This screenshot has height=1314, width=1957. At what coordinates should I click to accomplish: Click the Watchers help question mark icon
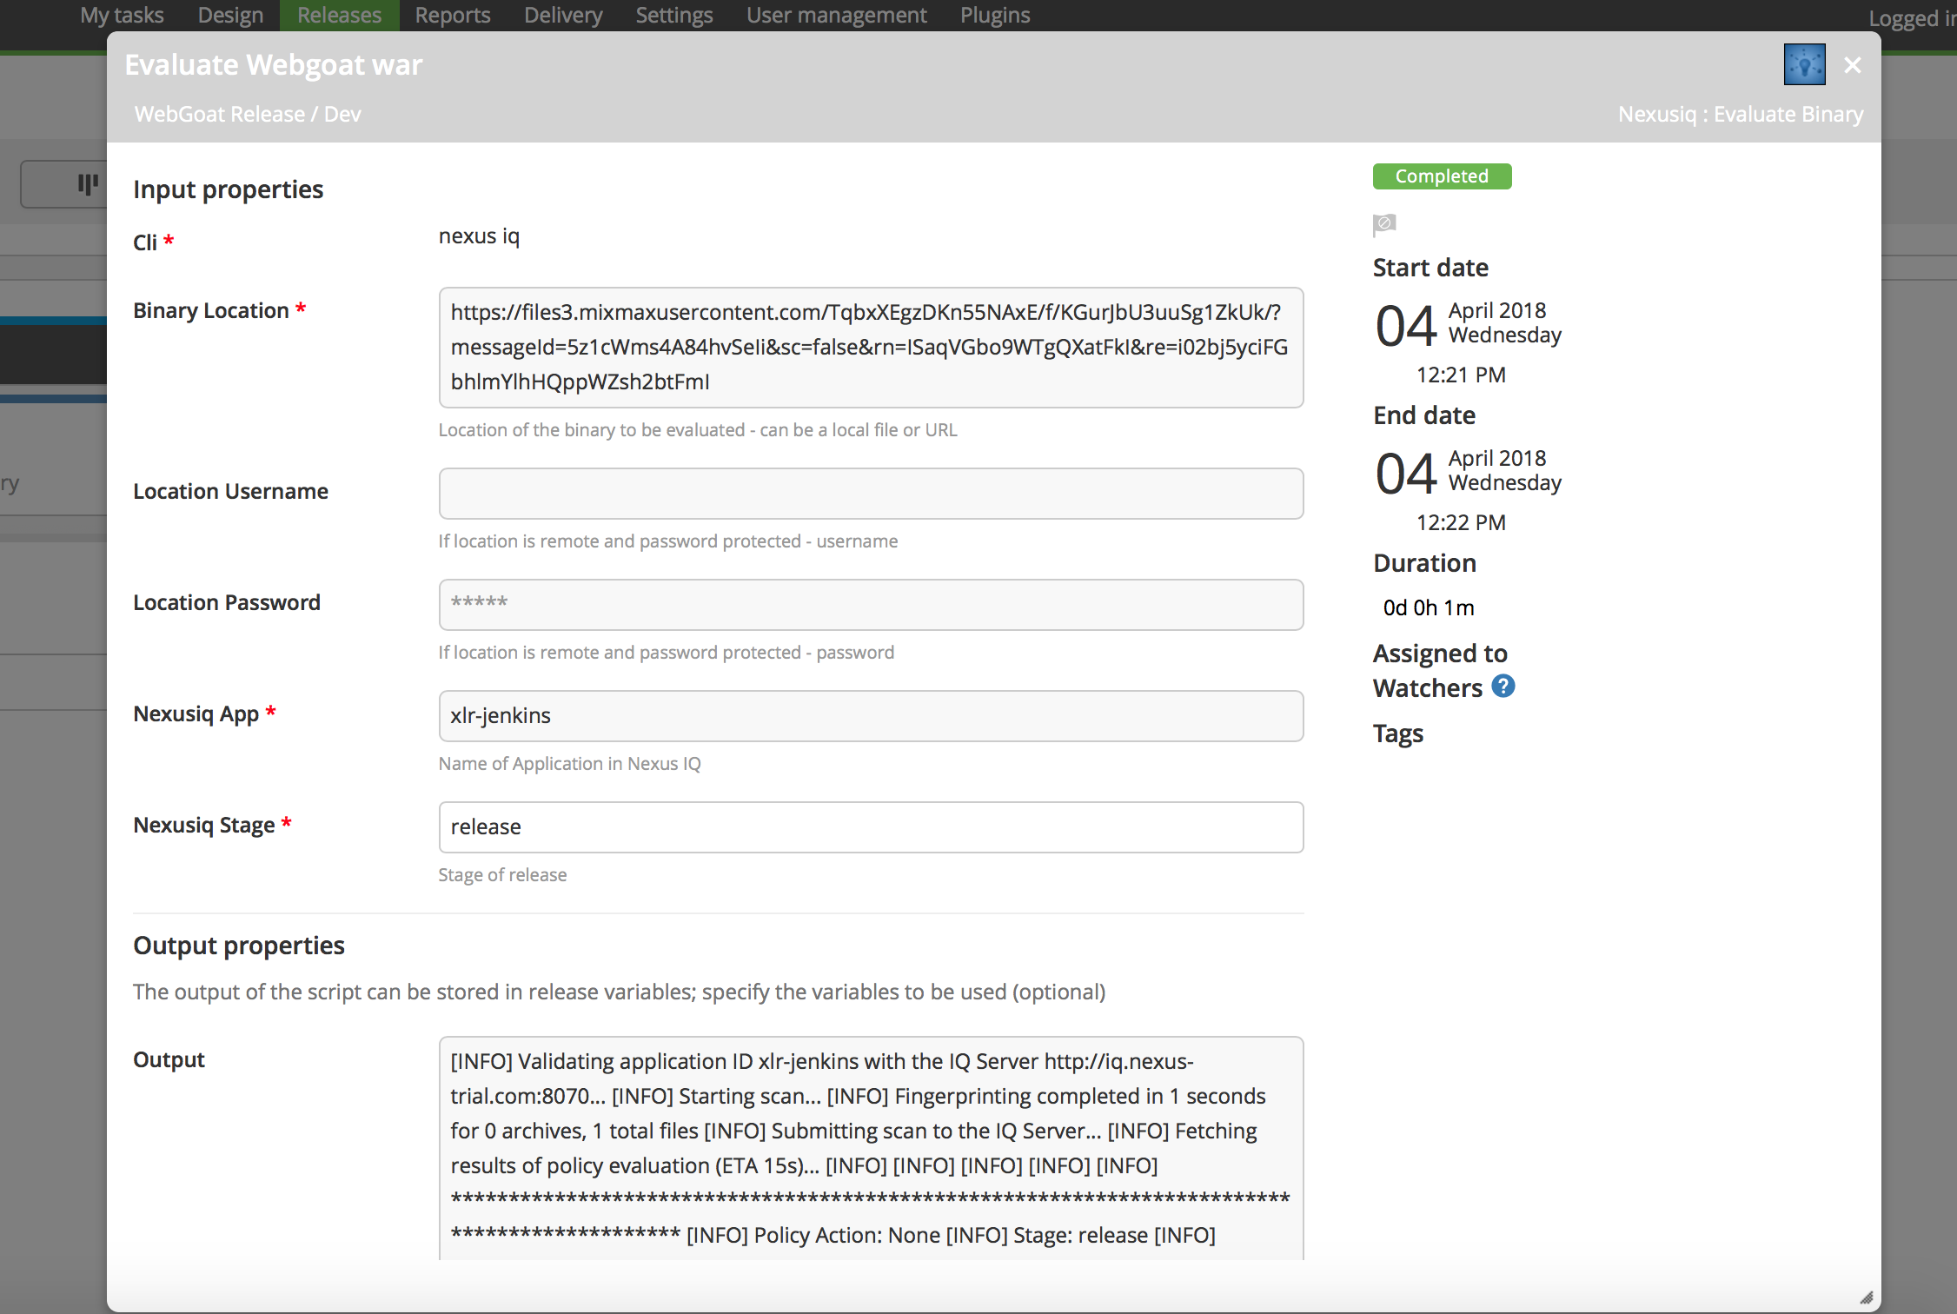pos(1503,687)
